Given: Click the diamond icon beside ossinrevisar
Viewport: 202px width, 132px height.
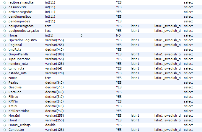Looking at the screenshot, I should (5, 7).
